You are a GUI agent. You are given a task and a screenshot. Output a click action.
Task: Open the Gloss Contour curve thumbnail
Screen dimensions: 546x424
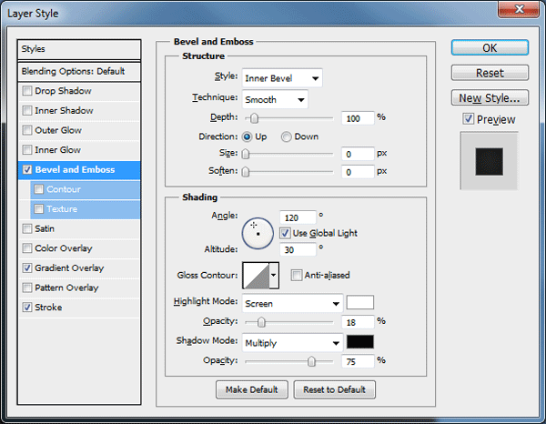[257, 276]
